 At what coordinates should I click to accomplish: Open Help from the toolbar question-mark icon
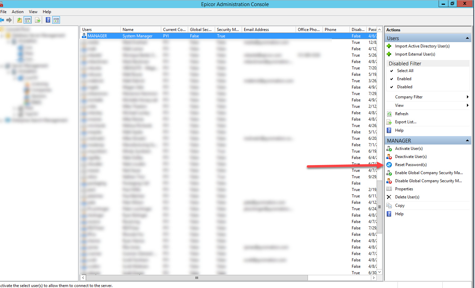coord(48,20)
